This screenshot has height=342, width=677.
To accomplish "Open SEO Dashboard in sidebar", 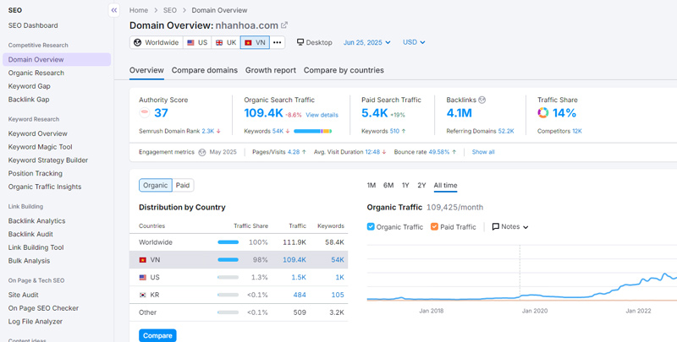I will coord(33,25).
